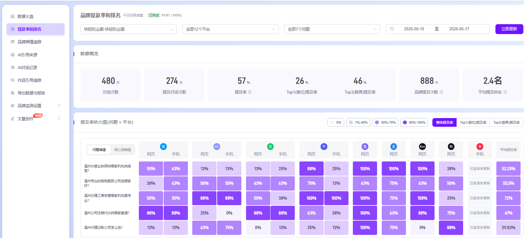The width and height of the screenshot is (524, 238).
Task: Click the 52.33% average cell
Action: click(x=508, y=169)
